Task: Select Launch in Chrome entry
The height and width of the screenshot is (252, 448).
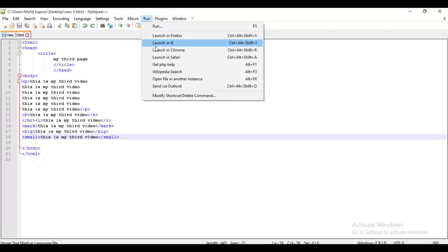Action: tap(203, 50)
